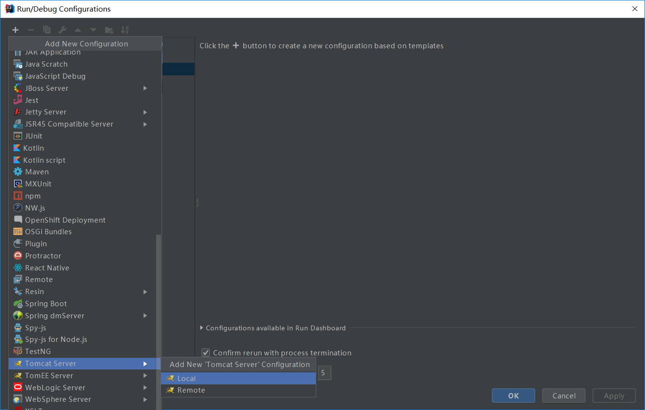Image resolution: width=645 pixels, height=410 pixels.
Task: Click the Protractor icon
Action: tap(18, 256)
